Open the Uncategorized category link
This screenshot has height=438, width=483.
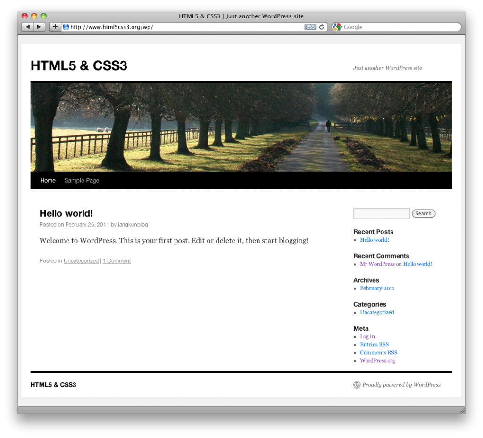click(x=81, y=260)
